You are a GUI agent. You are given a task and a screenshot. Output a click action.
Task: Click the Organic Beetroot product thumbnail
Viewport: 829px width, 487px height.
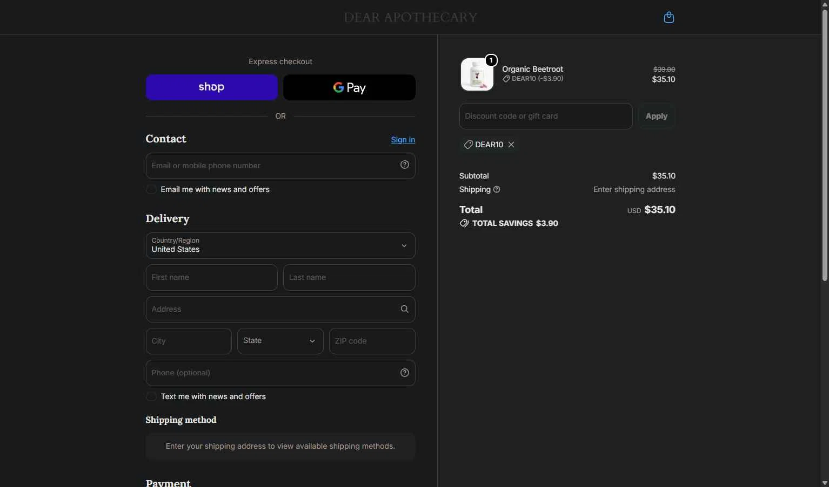pos(477,74)
